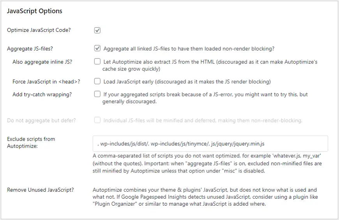
Task: Click the "Force JavaScript in <head>?" row label
Action: tap(46, 82)
